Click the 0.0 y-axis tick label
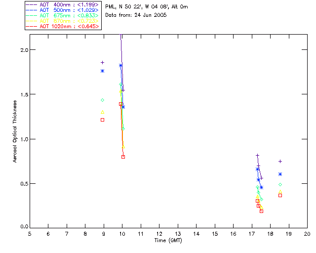Screen dimensions: 316x253 pyautogui.click(x=24, y=226)
